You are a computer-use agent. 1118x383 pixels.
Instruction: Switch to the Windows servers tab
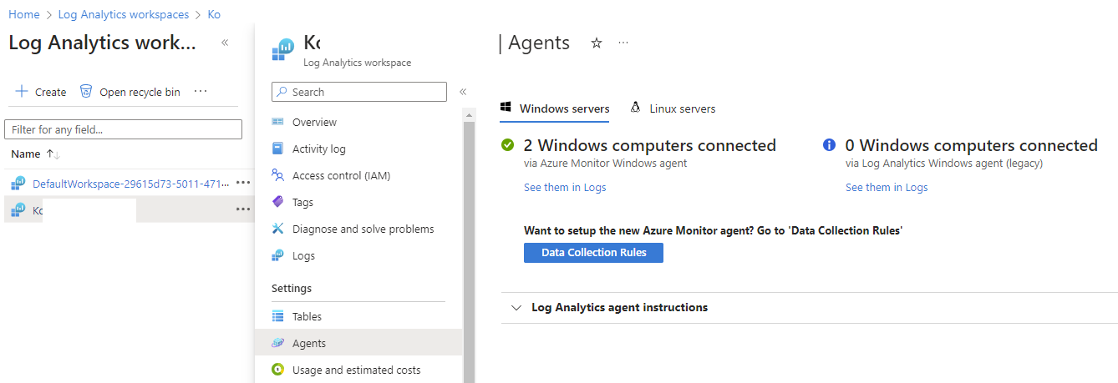pos(554,108)
